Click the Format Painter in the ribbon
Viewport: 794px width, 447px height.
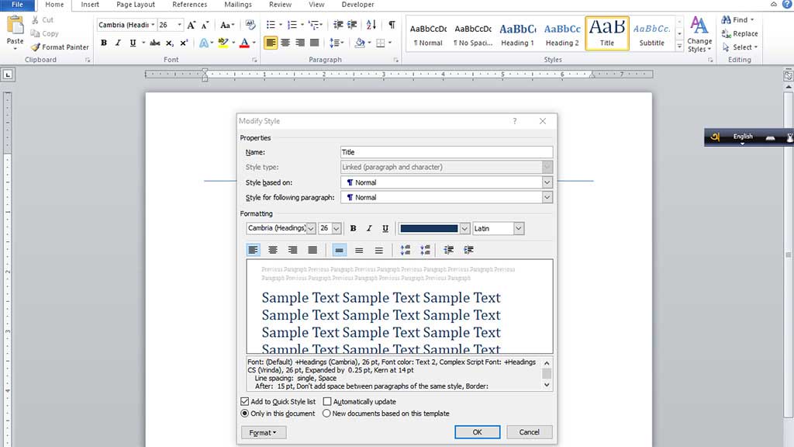tap(60, 47)
